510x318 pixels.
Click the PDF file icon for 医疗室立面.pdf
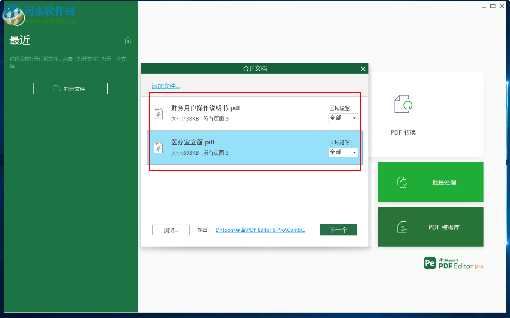point(158,147)
